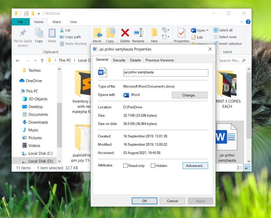Click the Word document icon in Properties dialog
The height and width of the screenshot is (218, 271).
tap(102, 72)
